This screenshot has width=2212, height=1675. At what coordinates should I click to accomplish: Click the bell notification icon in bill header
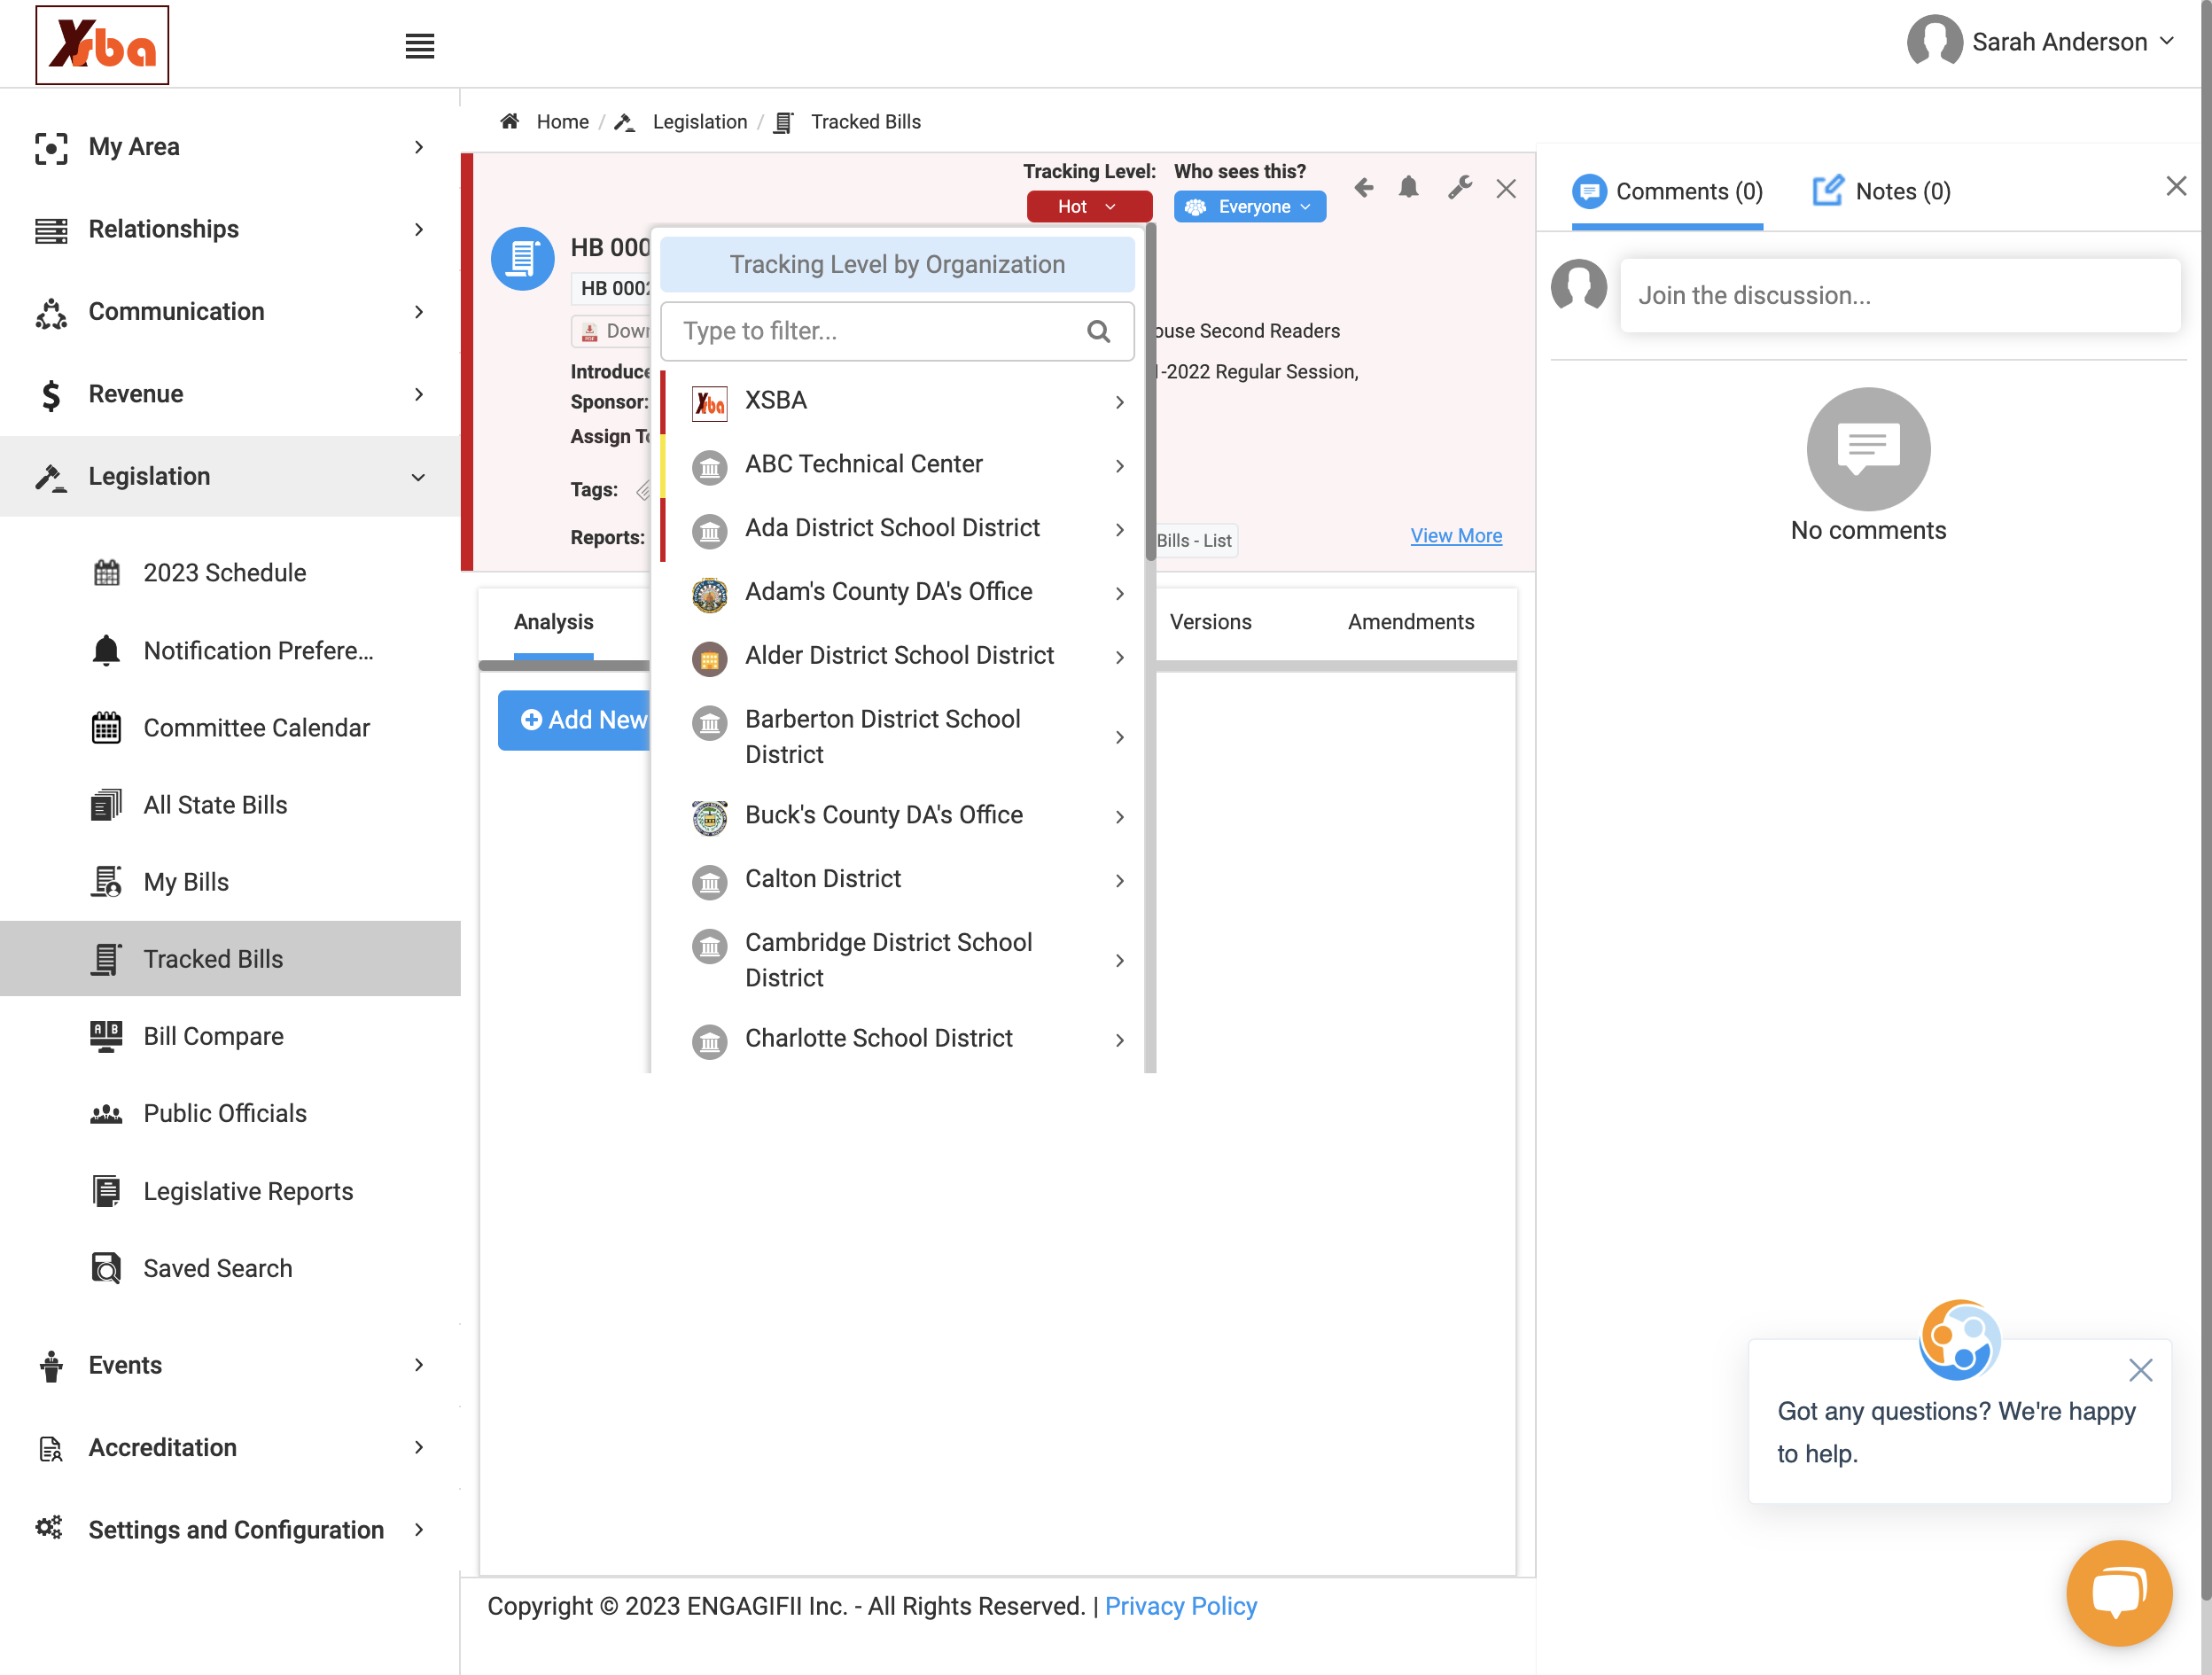coord(1408,188)
